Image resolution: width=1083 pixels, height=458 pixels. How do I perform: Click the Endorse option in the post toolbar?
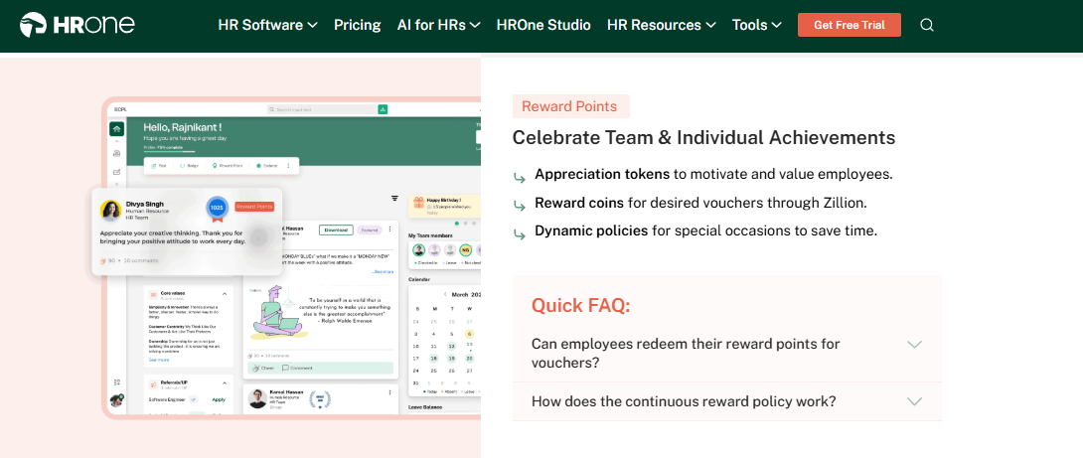coord(265,166)
